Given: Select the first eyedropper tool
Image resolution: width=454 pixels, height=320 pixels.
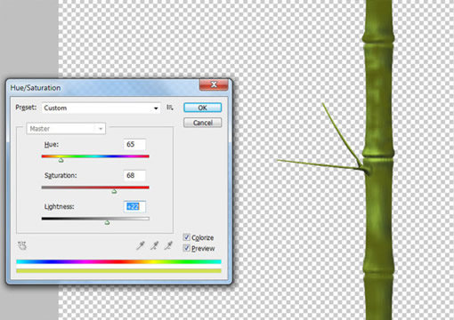Looking at the screenshot, I should tap(141, 245).
